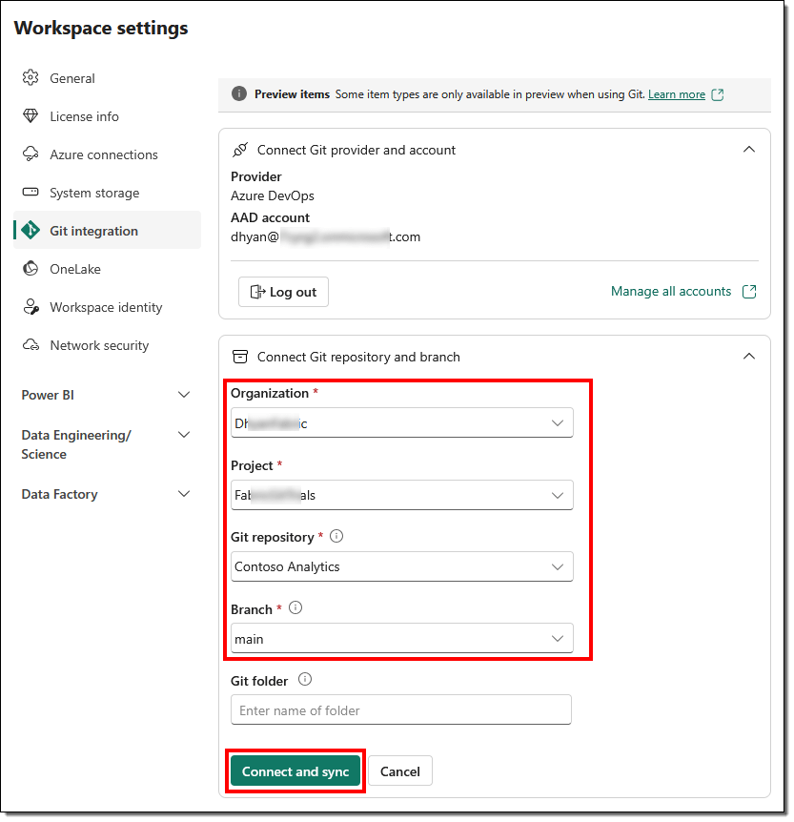794x822 pixels.
Task: Select Git integration in the sidebar
Action: [93, 231]
